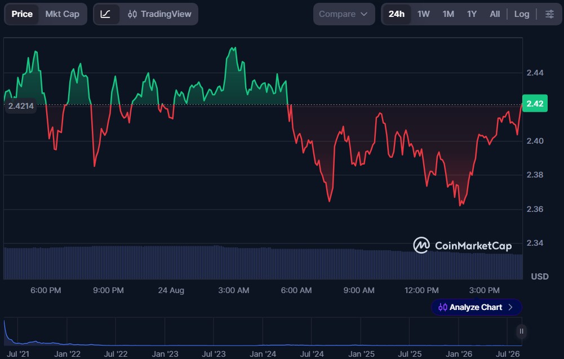Click Jul '21 on the range navigator
Image resolution: width=564 pixels, height=359 pixels.
(x=18, y=354)
